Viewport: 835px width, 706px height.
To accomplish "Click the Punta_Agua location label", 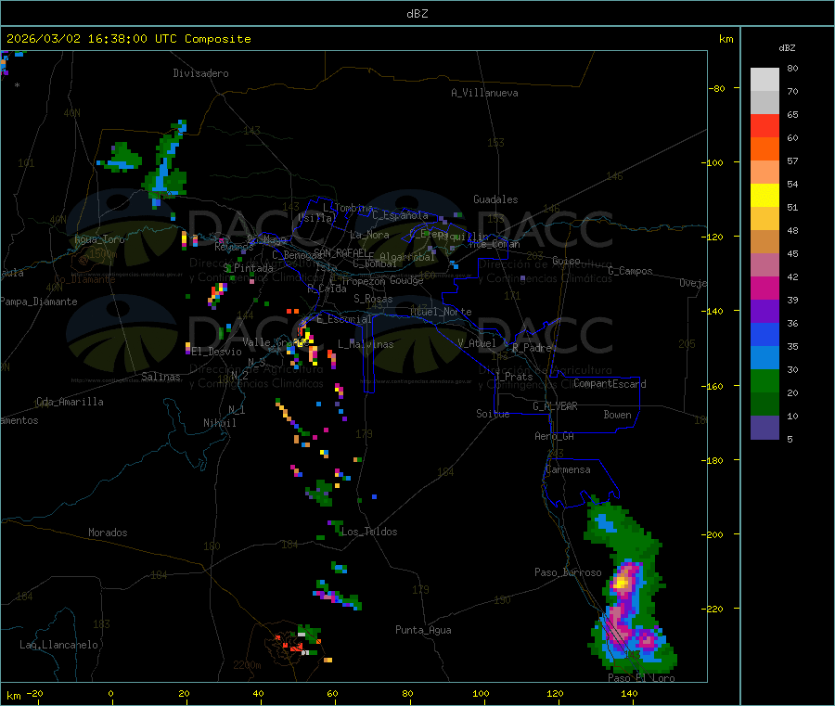I will click(x=423, y=630).
